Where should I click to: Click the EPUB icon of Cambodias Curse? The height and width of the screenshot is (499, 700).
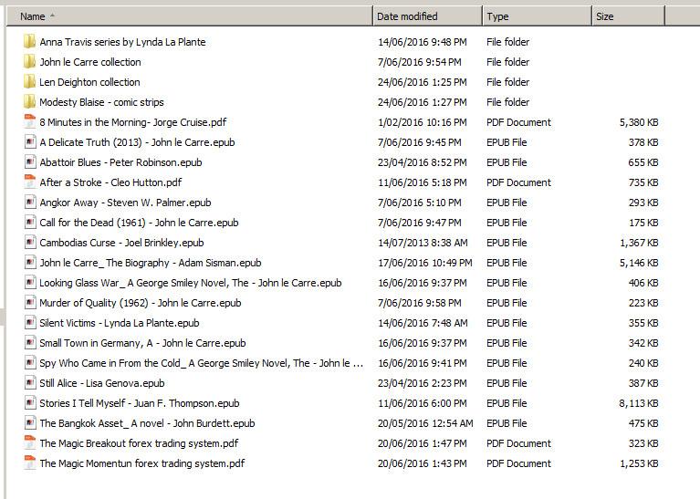(x=29, y=243)
